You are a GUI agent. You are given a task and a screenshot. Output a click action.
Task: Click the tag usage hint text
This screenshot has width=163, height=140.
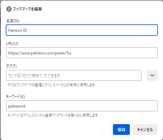[x=51, y=85]
